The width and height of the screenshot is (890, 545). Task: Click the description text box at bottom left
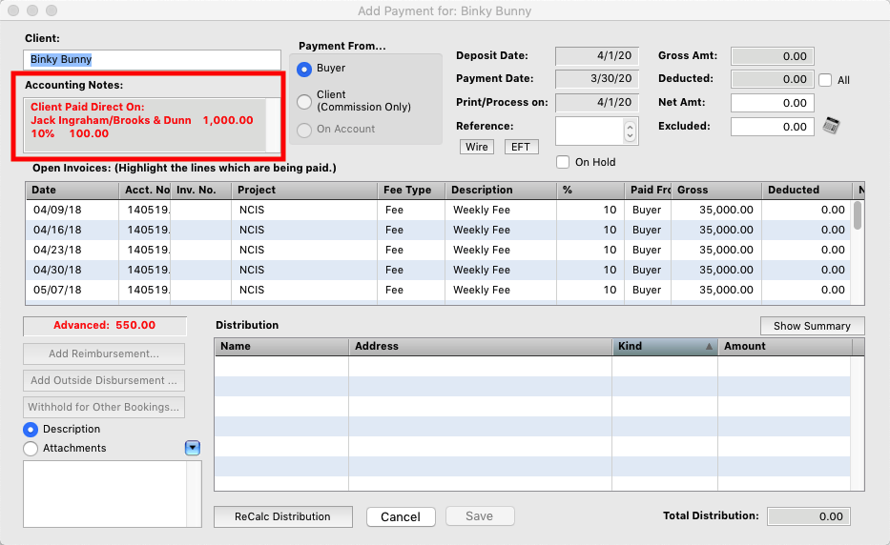point(105,494)
